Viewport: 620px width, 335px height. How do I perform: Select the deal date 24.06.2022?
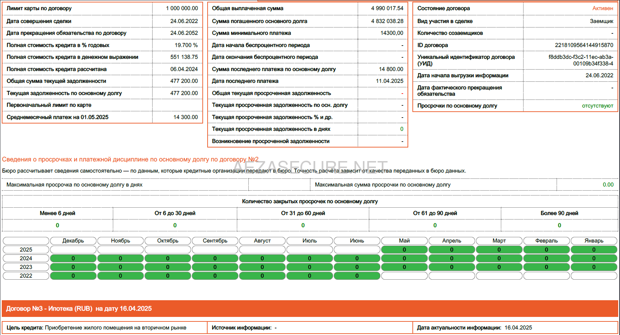tap(184, 21)
